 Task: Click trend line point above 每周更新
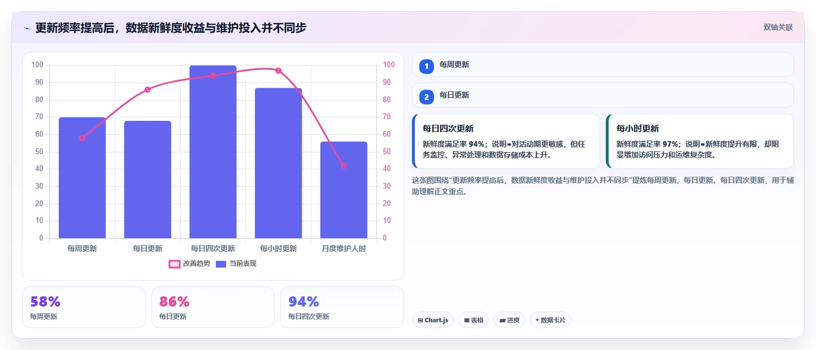(82, 138)
